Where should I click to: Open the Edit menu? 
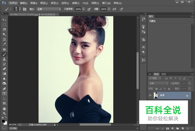click(24, 3)
